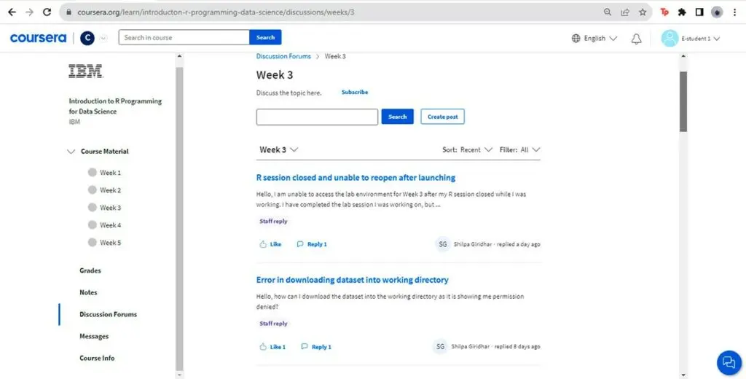Click the address bar lock icon
Viewport: 746px width, 379px height.
coord(69,12)
